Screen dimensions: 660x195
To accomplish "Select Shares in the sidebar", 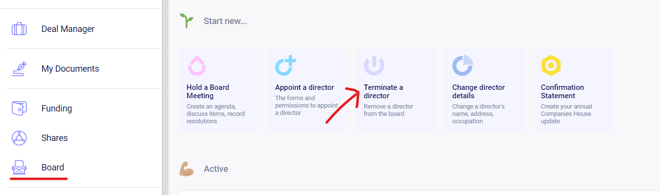I will 55,138.
